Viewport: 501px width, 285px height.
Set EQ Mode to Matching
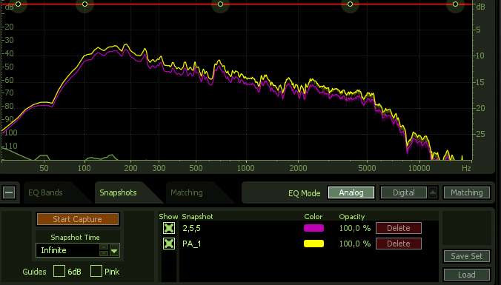pyautogui.click(x=467, y=192)
